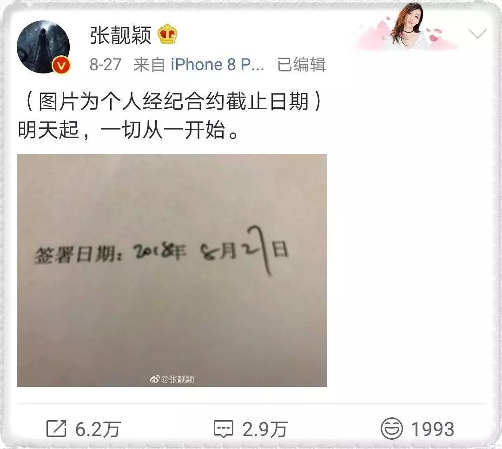Tap the smiley like icon
The image size is (502, 449).
(x=391, y=429)
